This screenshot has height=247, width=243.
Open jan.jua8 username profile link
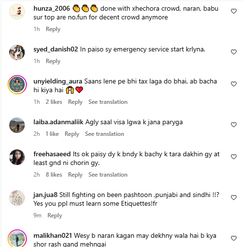tap(46, 195)
